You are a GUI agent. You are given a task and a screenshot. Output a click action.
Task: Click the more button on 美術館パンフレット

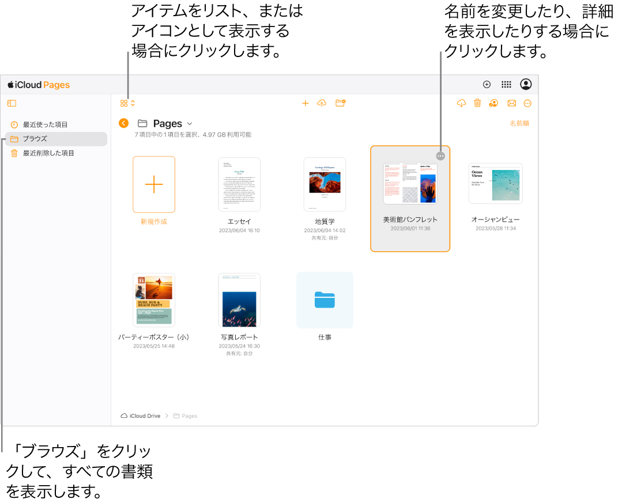(440, 156)
